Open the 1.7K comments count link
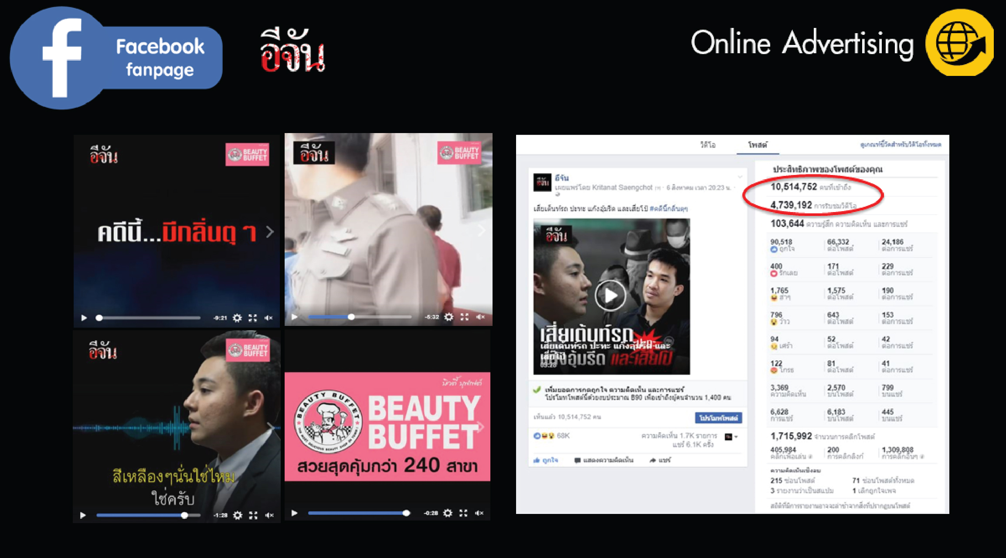This screenshot has height=558, width=1006. [x=679, y=436]
